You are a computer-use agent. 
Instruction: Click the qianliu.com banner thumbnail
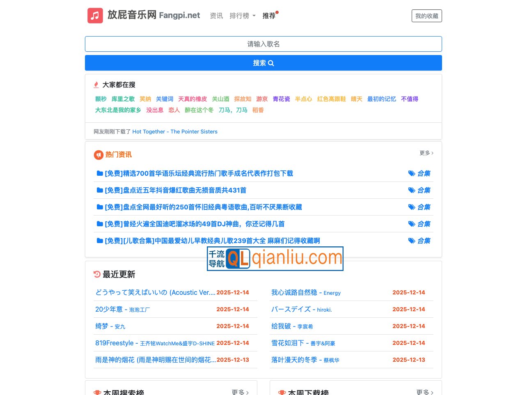pos(275,259)
